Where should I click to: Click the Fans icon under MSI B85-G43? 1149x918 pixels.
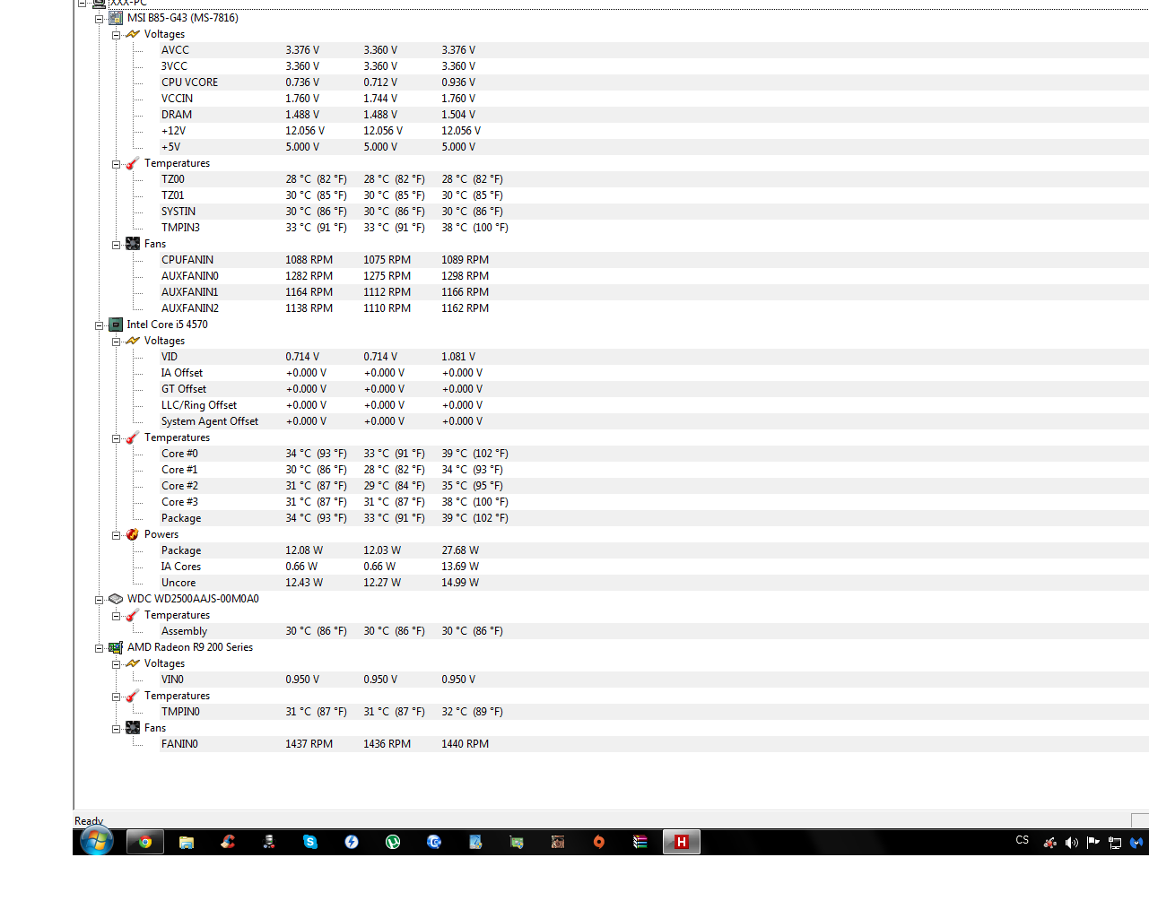[x=133, y=244]
